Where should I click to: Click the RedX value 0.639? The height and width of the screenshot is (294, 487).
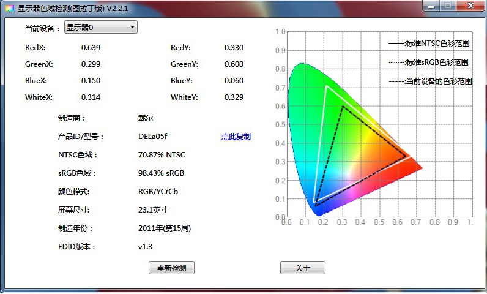91,47
